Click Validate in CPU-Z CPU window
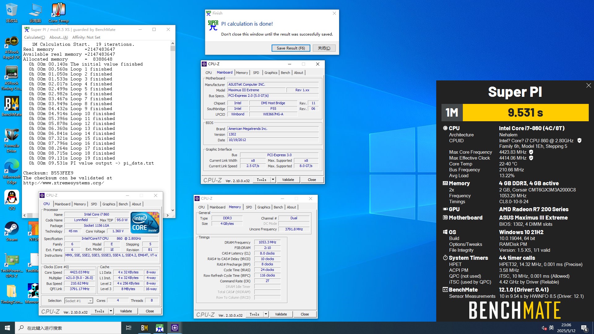594x334 pixels. coord(126,311)
